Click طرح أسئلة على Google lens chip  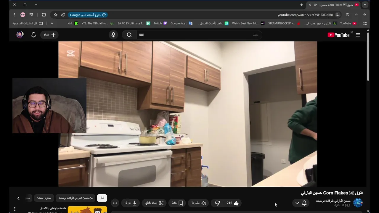88,15
